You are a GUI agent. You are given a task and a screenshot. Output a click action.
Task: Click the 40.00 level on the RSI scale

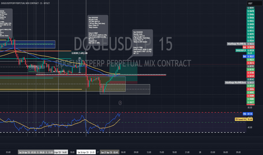(250, 127)
